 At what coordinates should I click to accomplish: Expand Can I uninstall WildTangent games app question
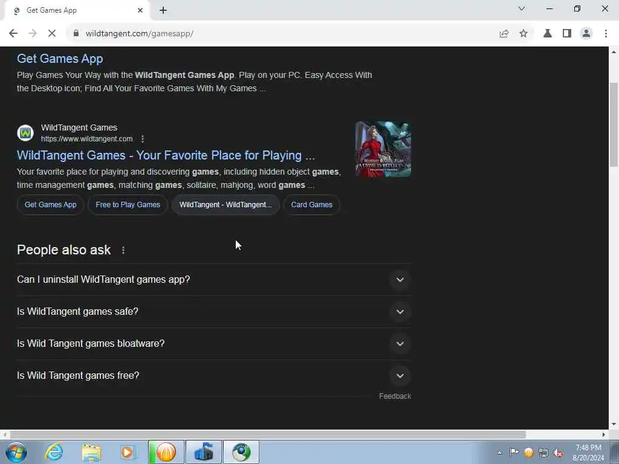[x=214, y=280]
